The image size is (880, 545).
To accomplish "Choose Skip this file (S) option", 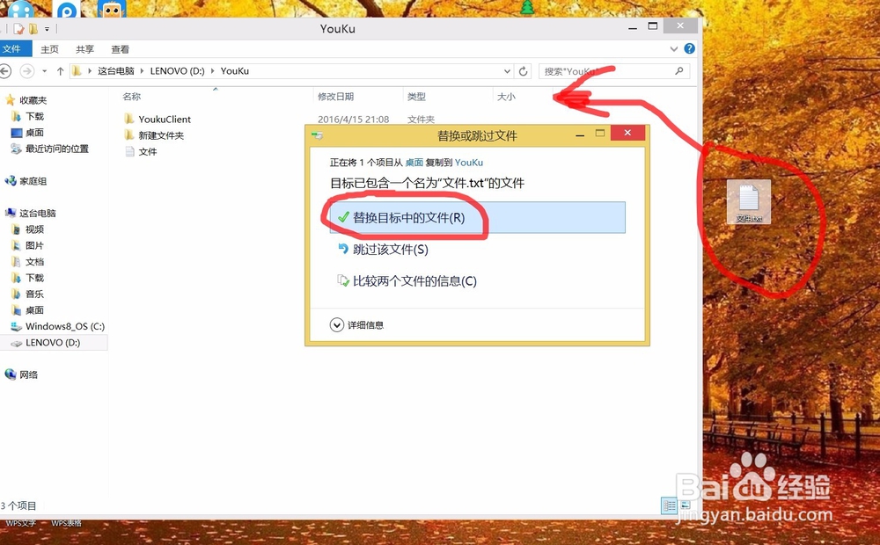I will 384,250.
